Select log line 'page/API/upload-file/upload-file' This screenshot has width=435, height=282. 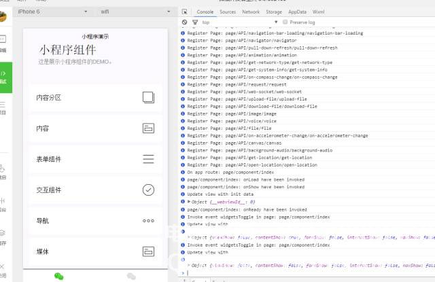click(247, 99)
